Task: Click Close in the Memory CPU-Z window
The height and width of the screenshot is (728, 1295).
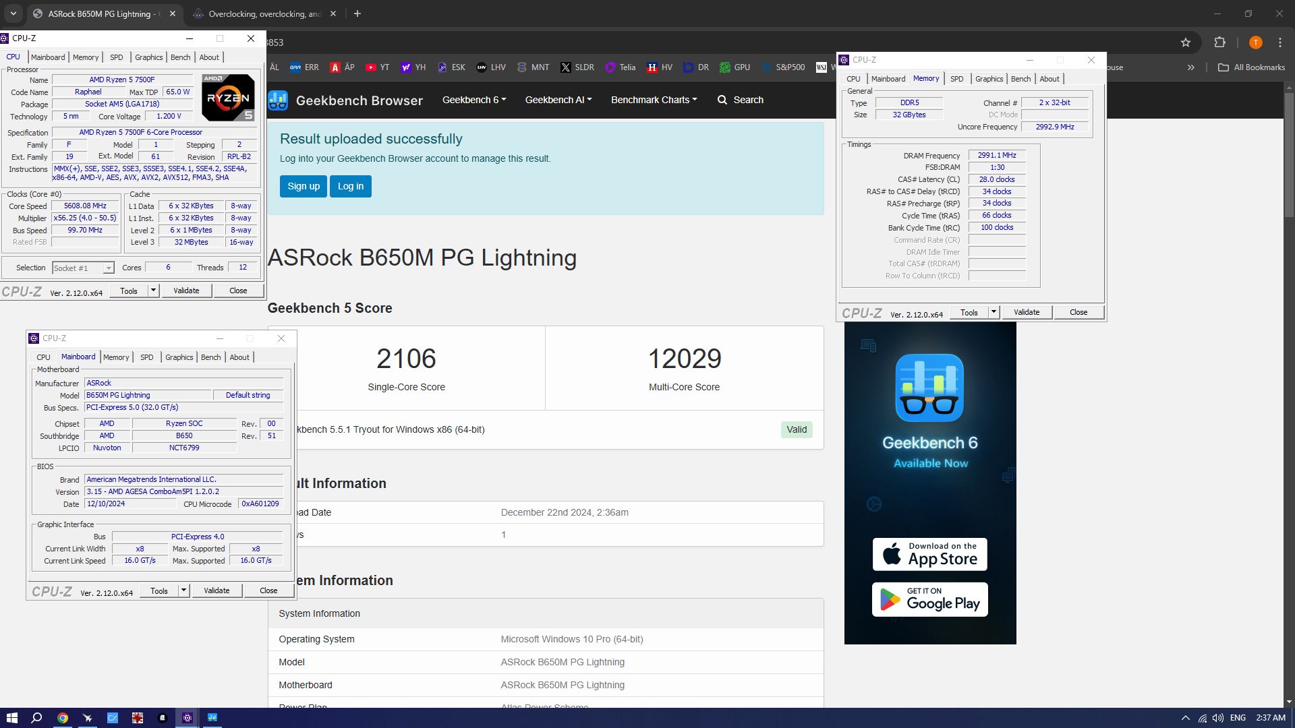Action: tap(1078, 312)
